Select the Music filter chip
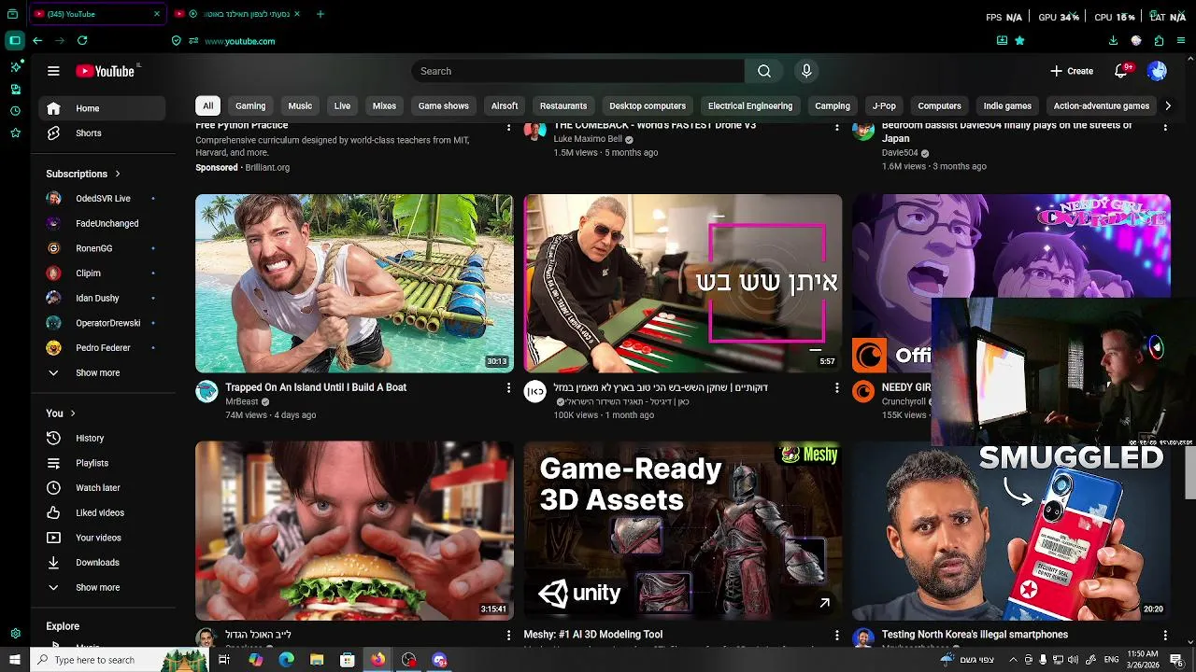This screenshot has width=1196, height=672. pyautogui.click(x=300, y=105)
